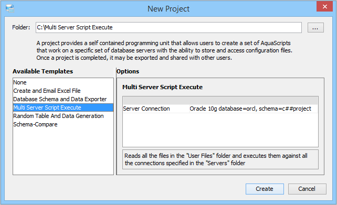The width and height of the screenshot is (337, 205).
Task: Click the options grid gray header row
Action: [220, 101]
